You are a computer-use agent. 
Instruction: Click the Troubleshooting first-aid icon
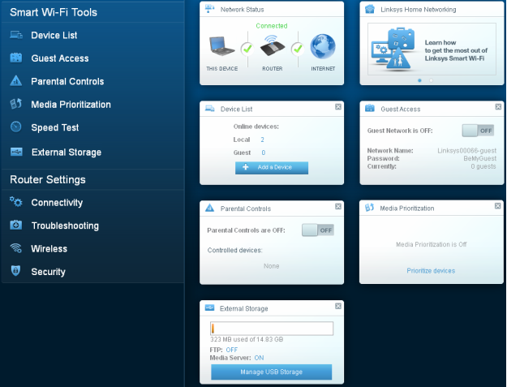16,225
